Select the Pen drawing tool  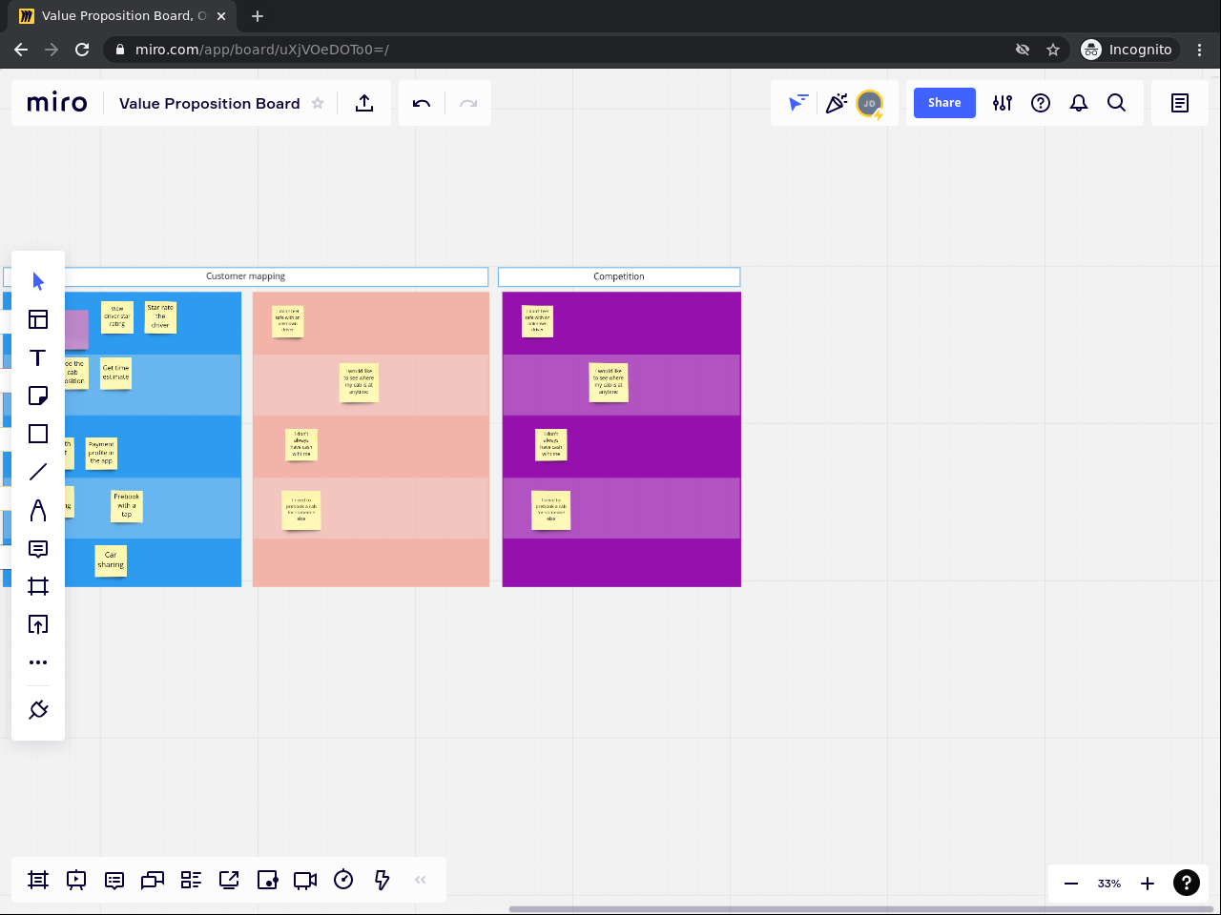point(38,510)
